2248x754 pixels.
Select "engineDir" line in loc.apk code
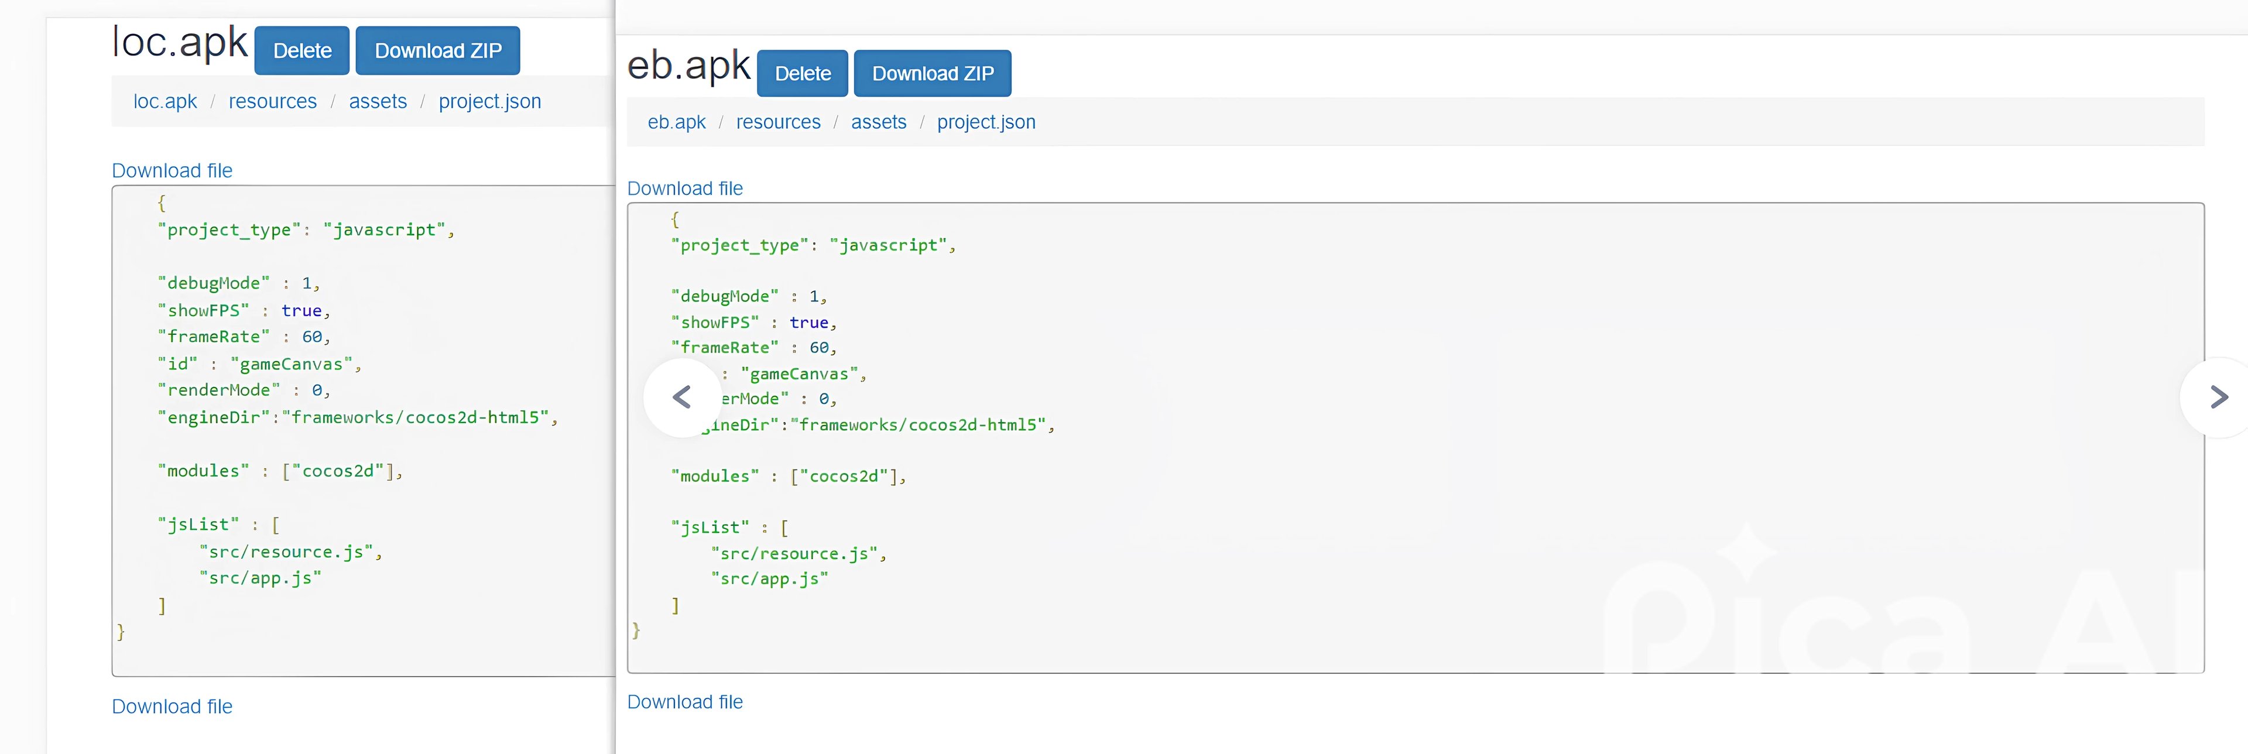pyautogui.click(x=358, y=417)
